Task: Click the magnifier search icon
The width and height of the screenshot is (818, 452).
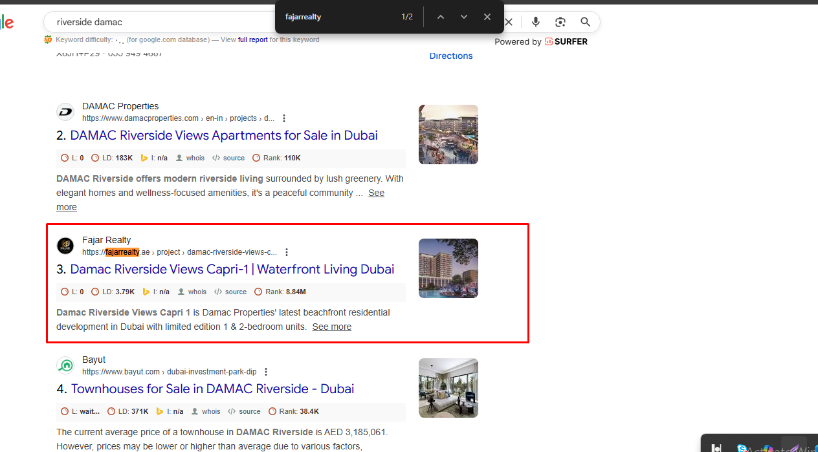Action: [585, 22]
